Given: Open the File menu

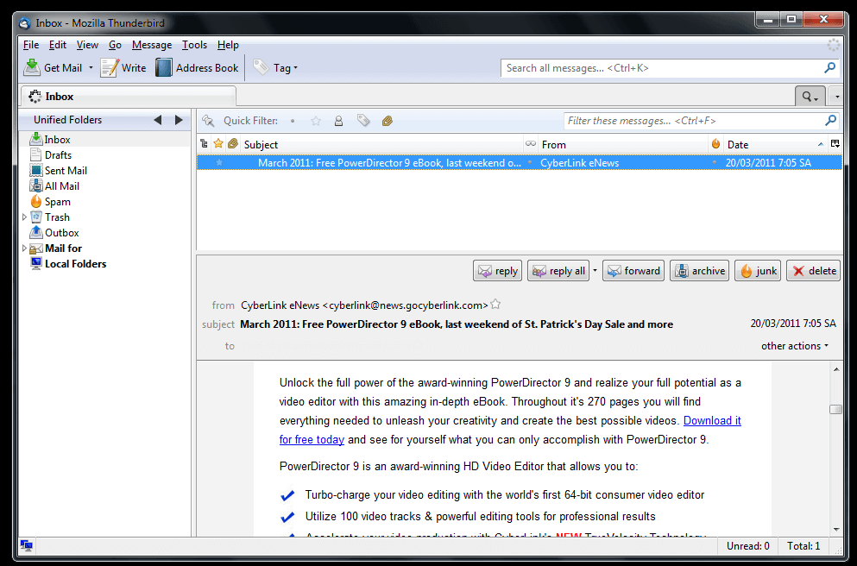Looking at the screenshot, I should click(x=31, y=45).
